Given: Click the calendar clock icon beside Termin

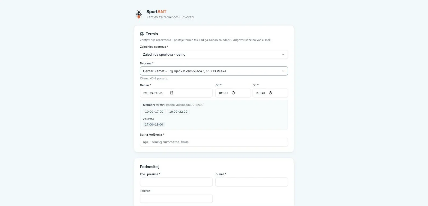Looking at the screenshot, I should [x=142, y=34].
